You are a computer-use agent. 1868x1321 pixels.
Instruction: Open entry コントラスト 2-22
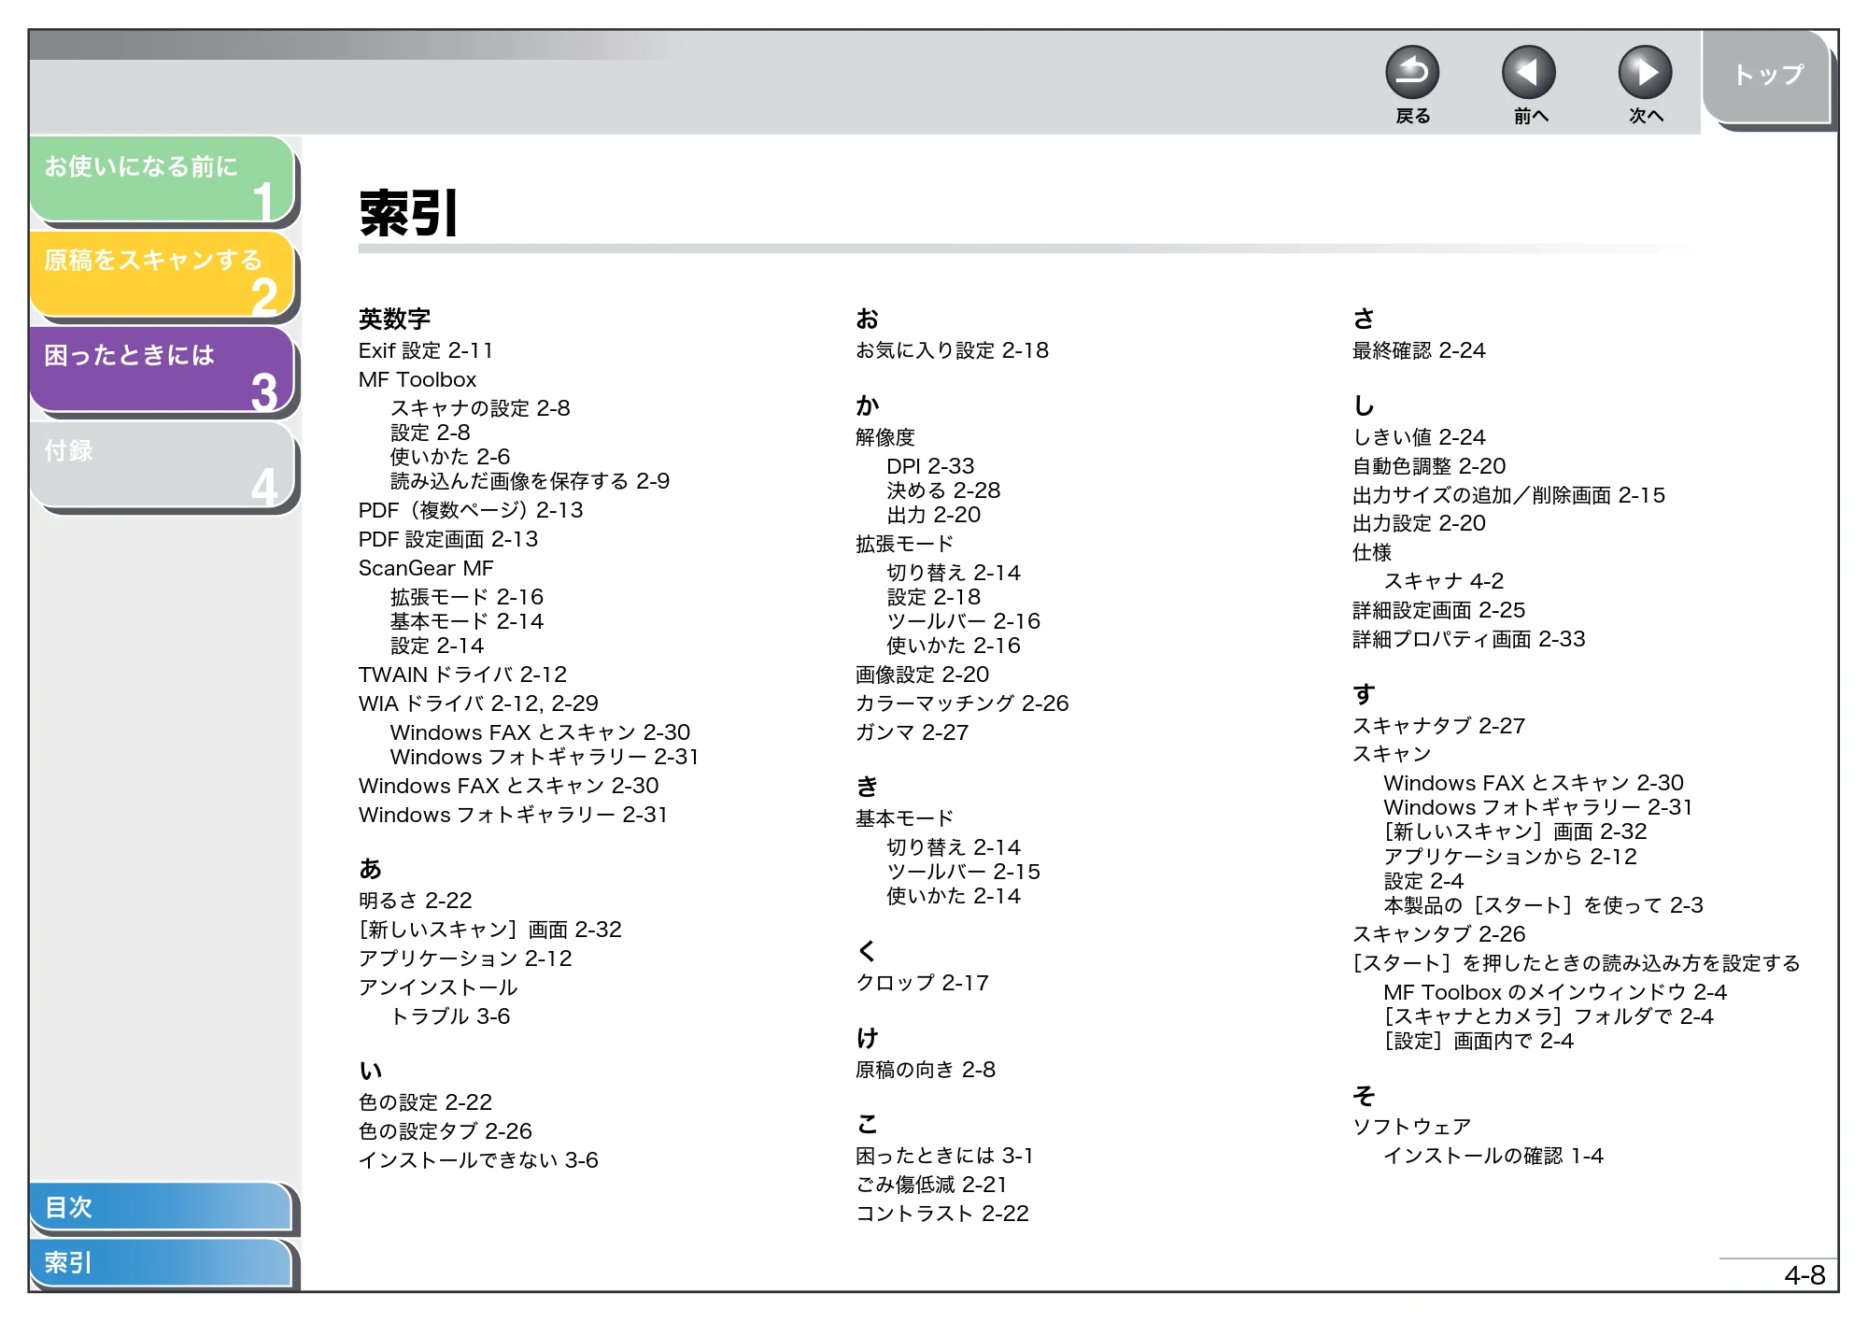(942, 1214)
